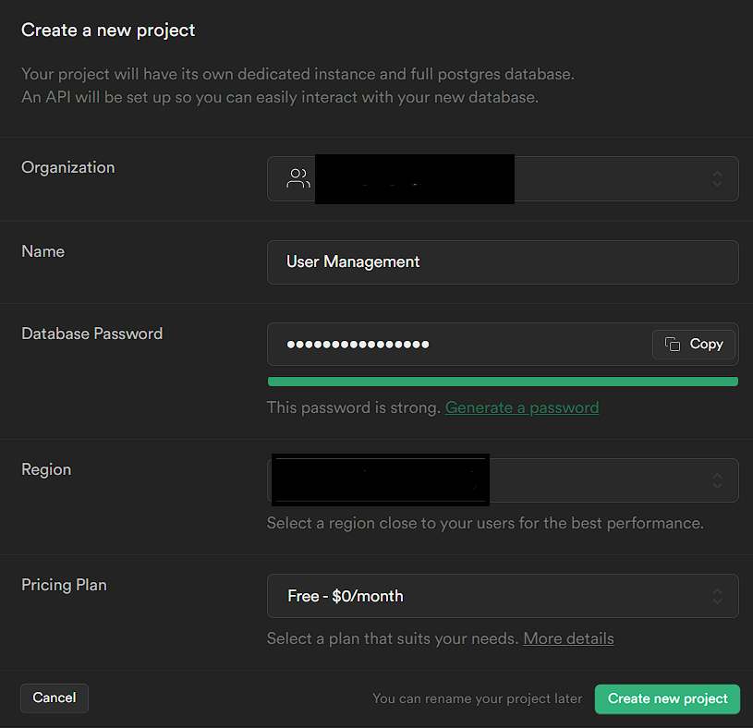Click the Cancel button
This screenshot has width=753, height=728.
point(55,698)
